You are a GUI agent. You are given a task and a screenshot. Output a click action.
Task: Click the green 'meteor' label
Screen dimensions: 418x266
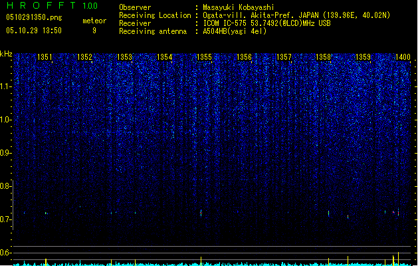click(x=94, y=21)
